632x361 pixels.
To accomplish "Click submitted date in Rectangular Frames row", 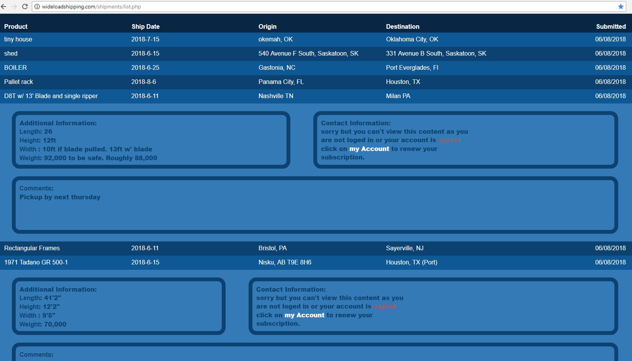I will tap(611, 248).
